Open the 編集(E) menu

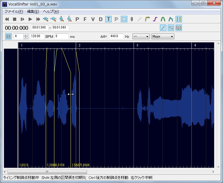tap(33, 12)
